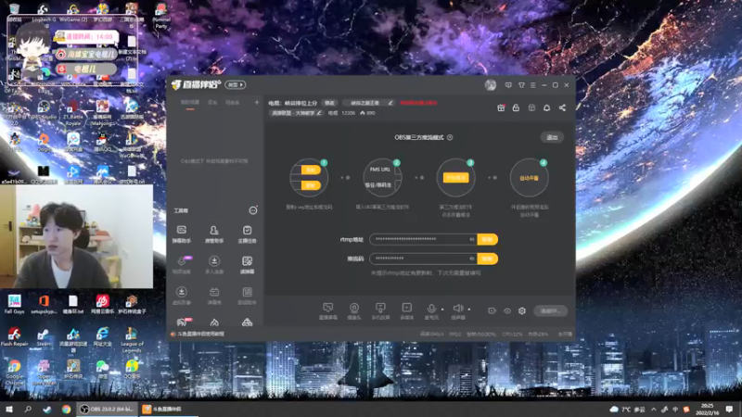Click the red warning text in header
742x417 pixels.
[419, 103]
